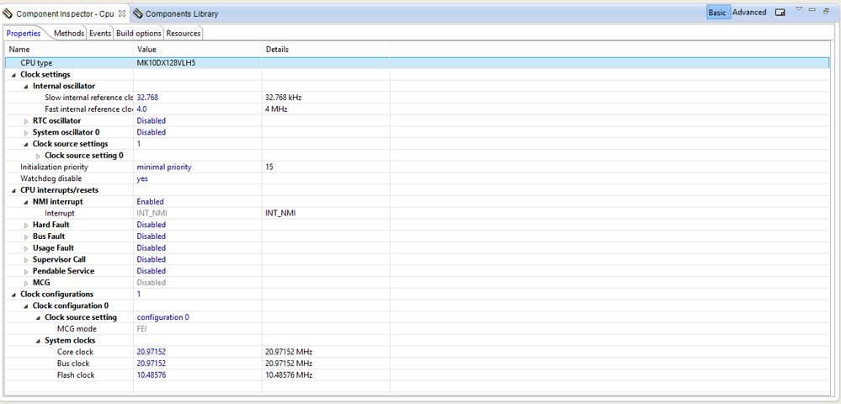The image size is (841, 404).
Task: Click the INT_NMI details cell
Action: (280, 213)
